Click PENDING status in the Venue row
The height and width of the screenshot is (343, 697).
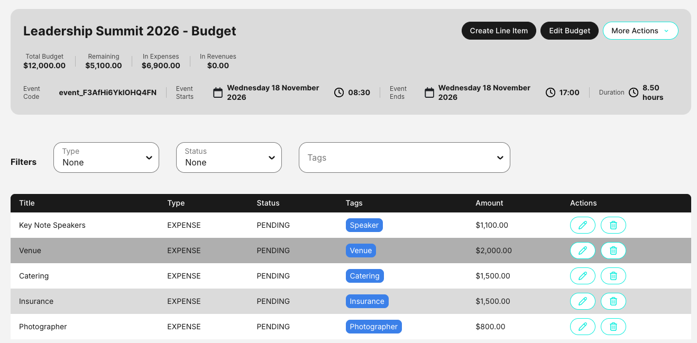click(273, 251)
